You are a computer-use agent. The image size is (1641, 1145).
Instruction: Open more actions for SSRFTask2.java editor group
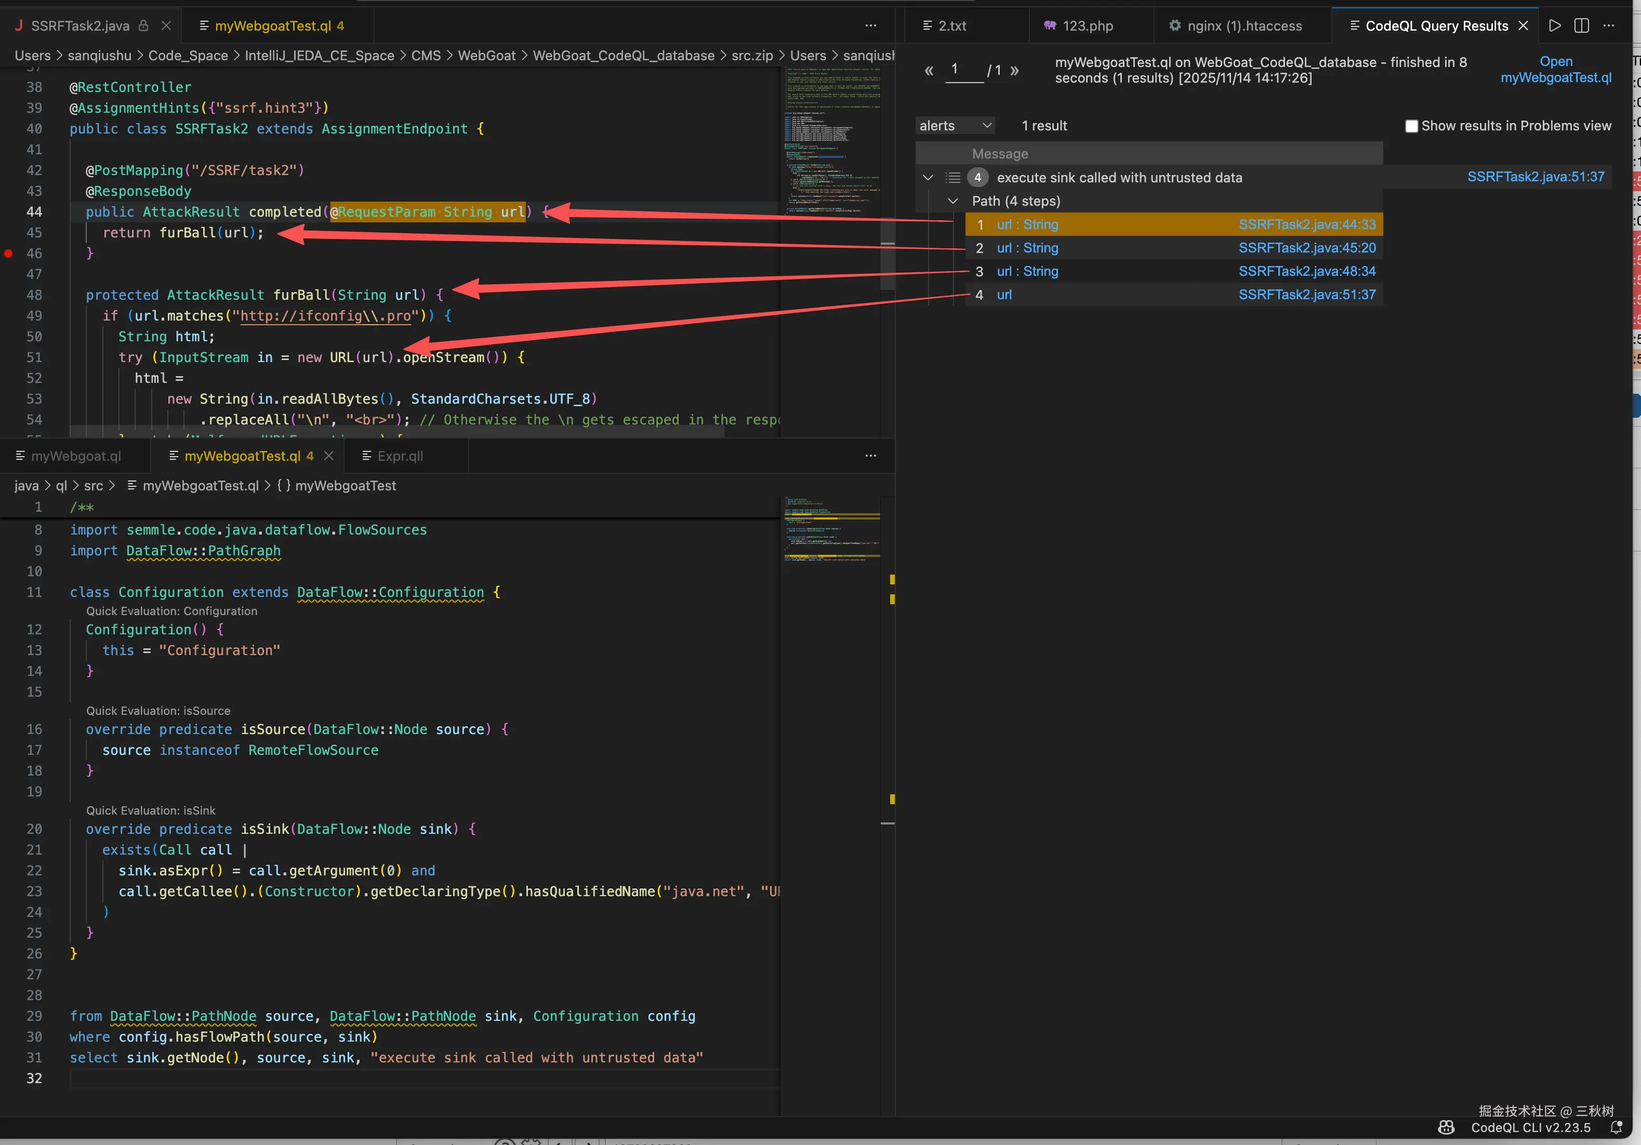(870, 26)
